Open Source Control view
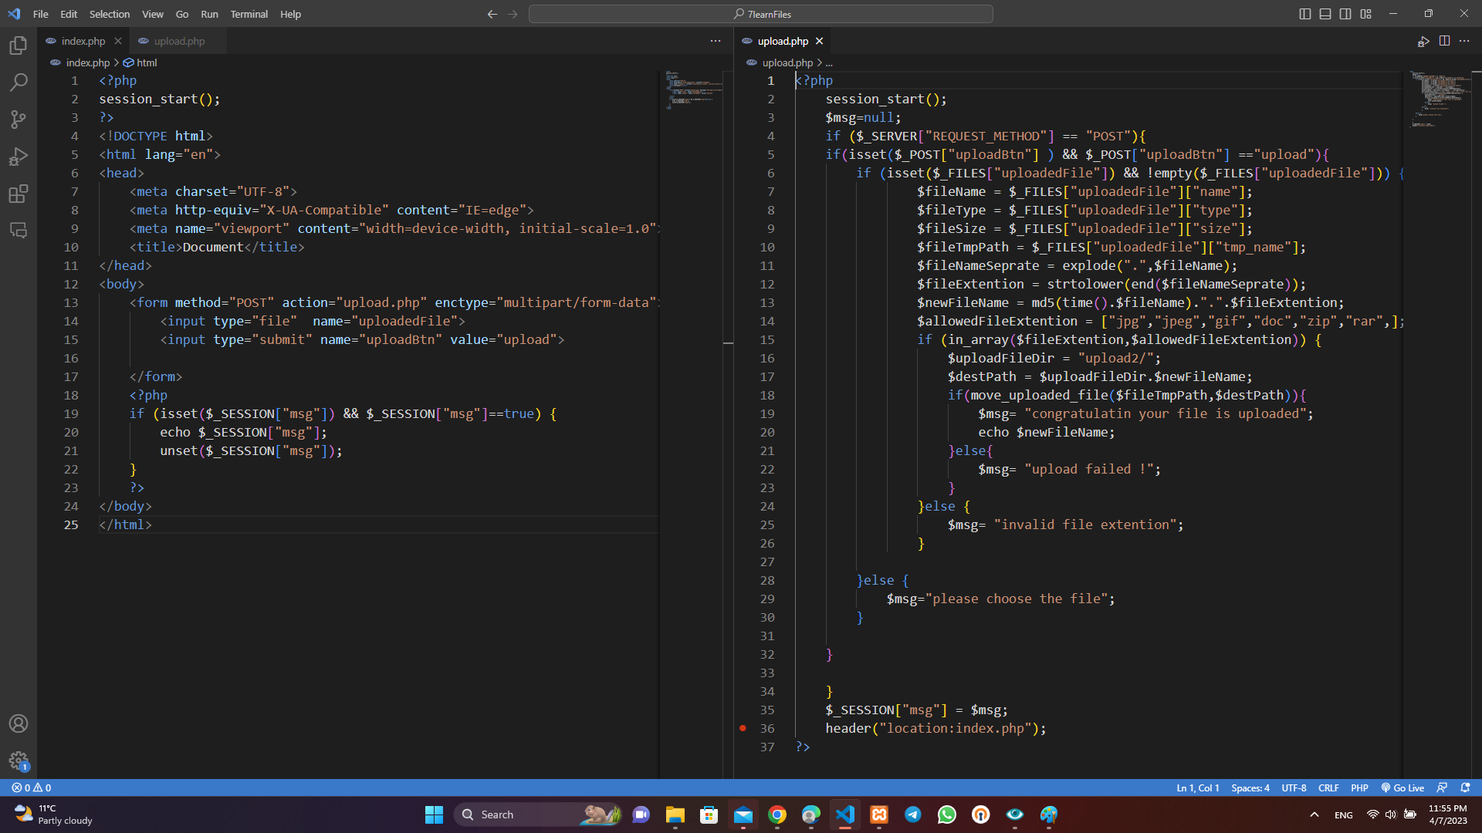Screen dimensions: 1482x833 click(x=19, y=119)
